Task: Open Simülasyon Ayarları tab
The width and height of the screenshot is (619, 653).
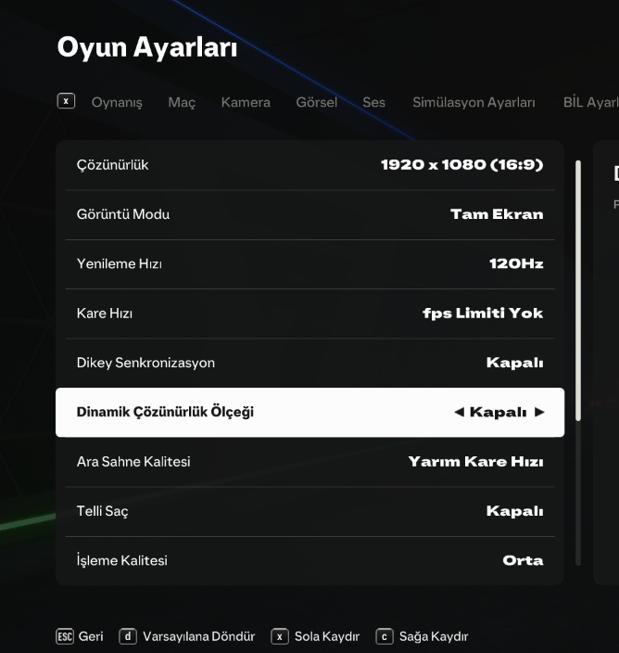Action: [x=474, y=102]
